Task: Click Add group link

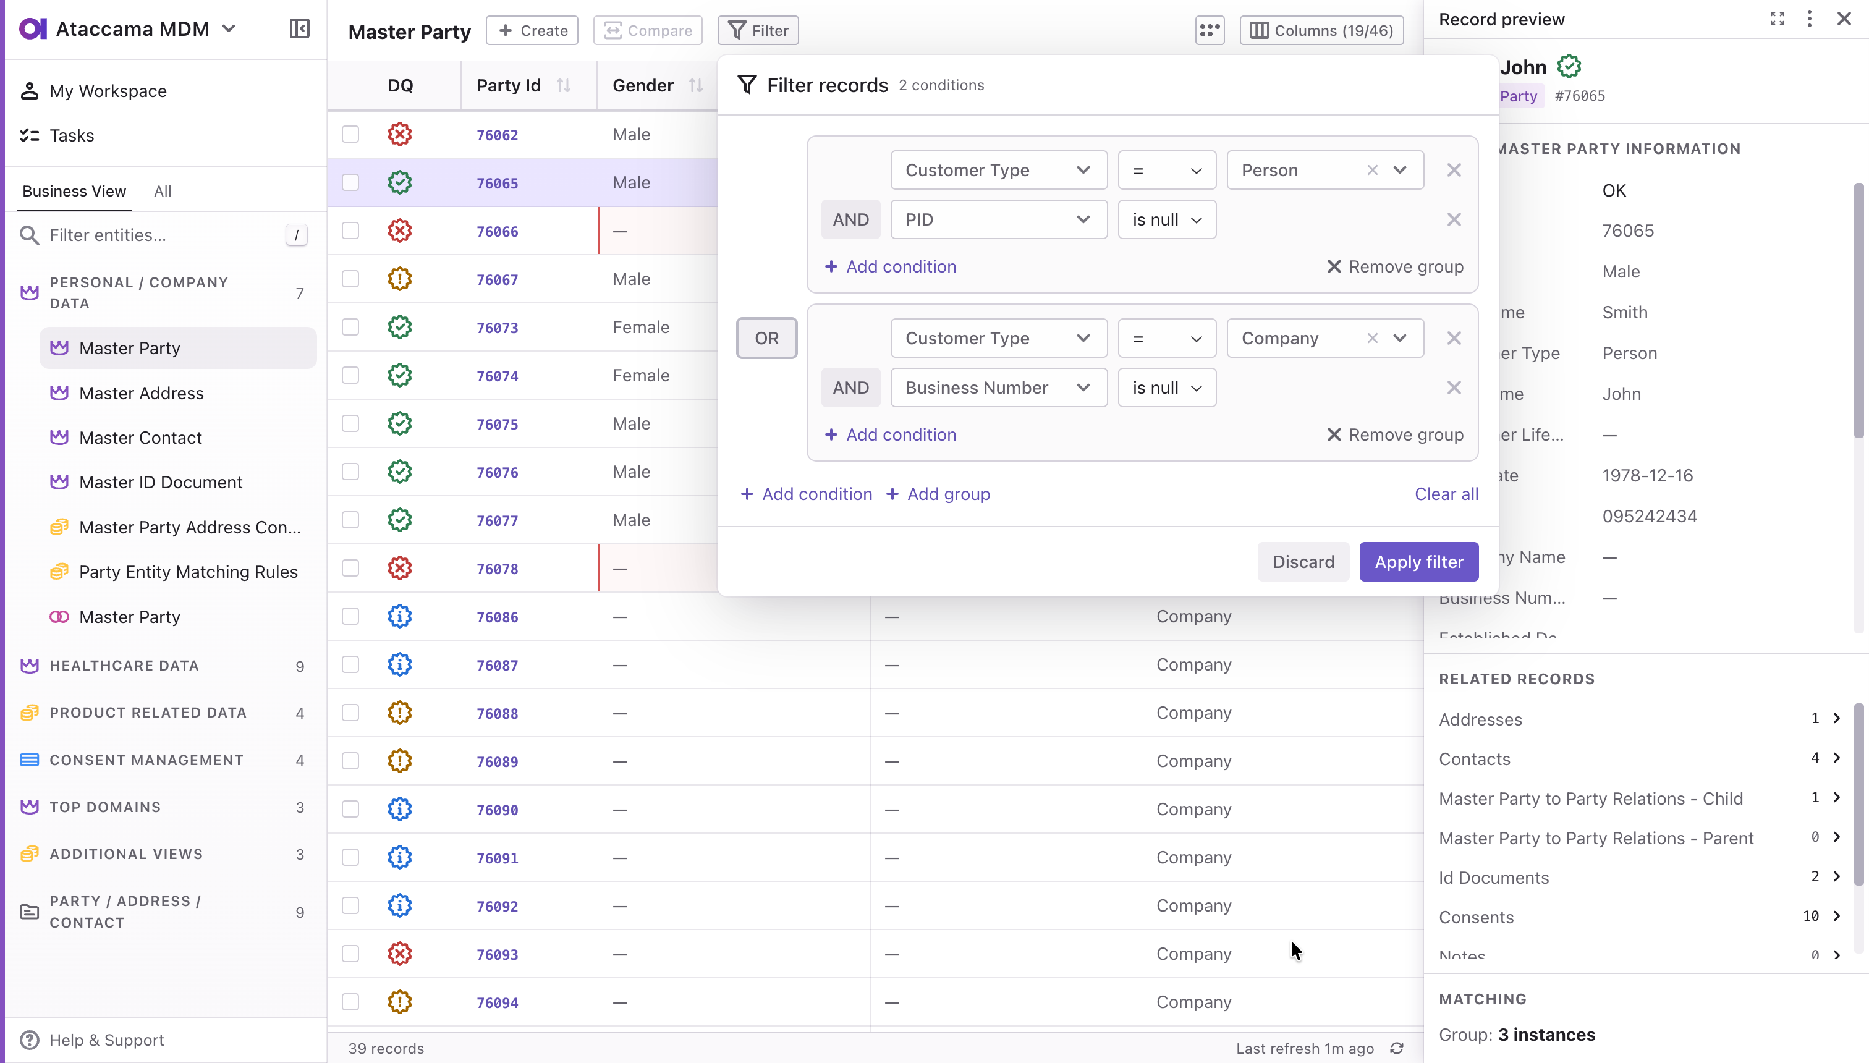Action: [938, 494]
